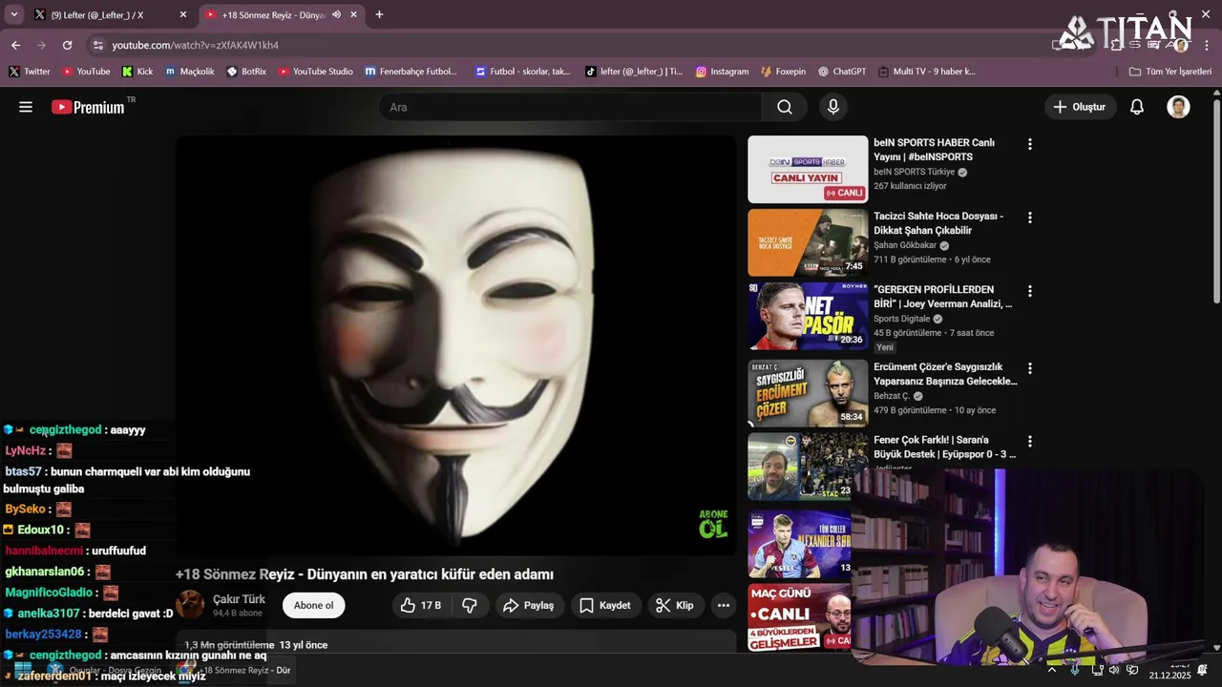This screenshot has height=687, width=1222.
Task: Click the Anonymous mask video player
Action: point(455,343)
